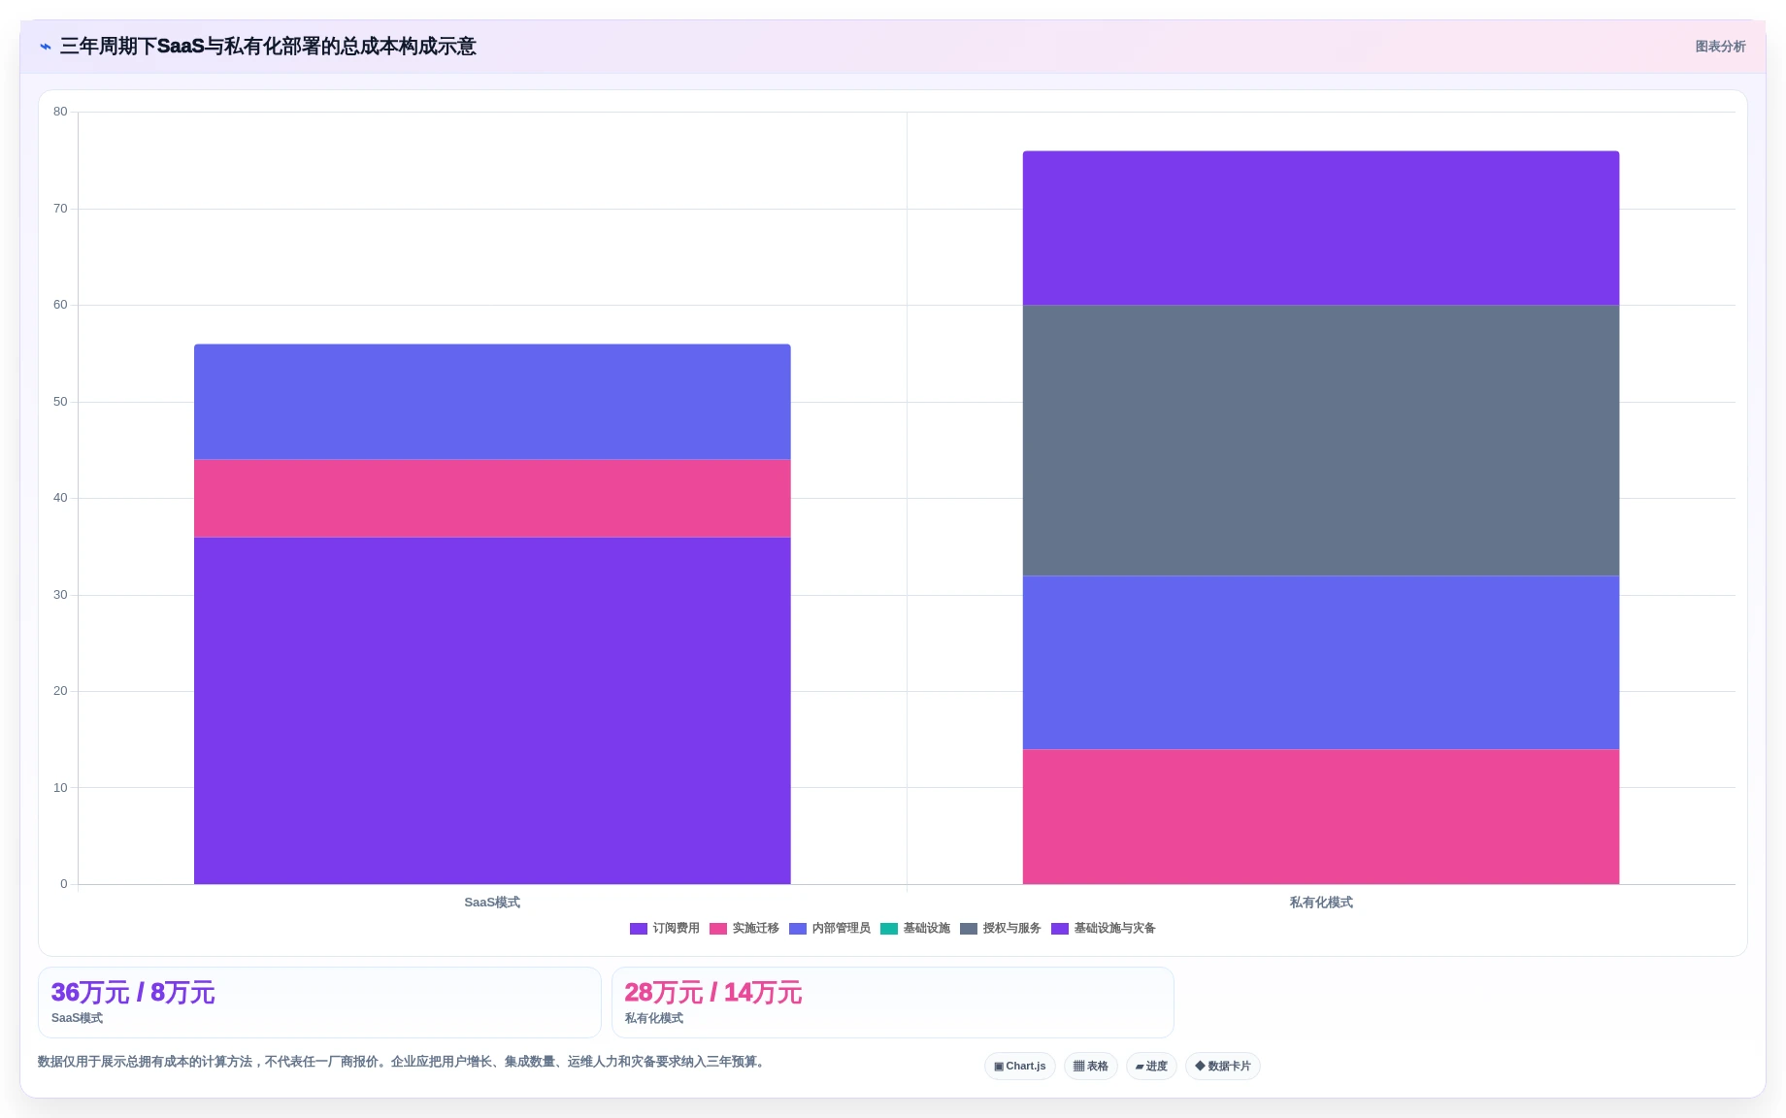Select the SaaS模式 blue 内部管理员 bar segment
Image resolution: width=1786 pixels, height=1118 pixels.
(492, 402)
